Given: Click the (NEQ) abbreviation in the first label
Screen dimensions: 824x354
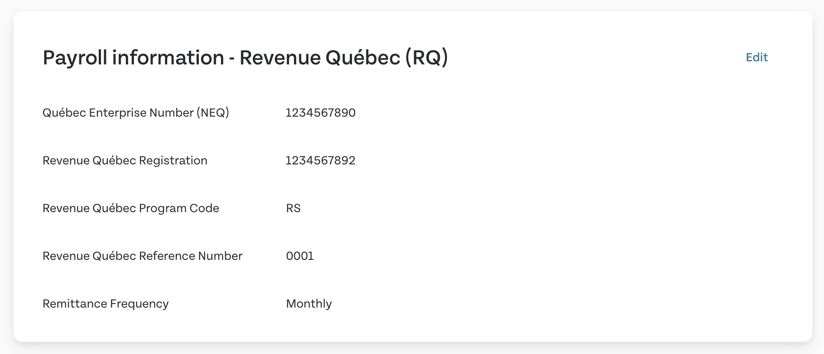Looking at the screenshot, I should 212,113.
